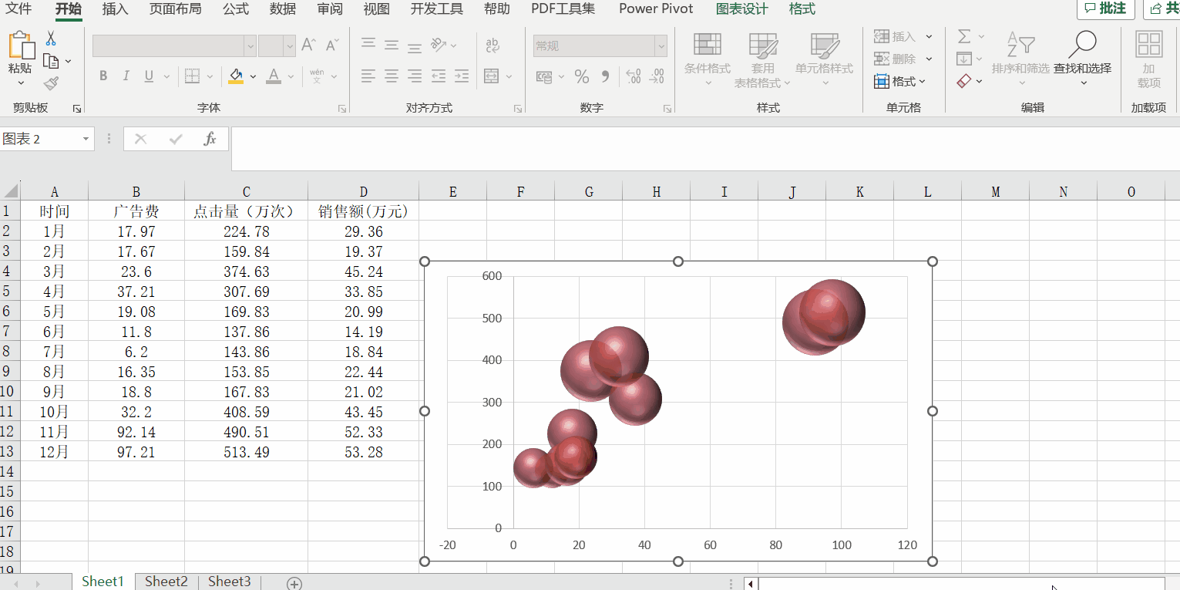Click the Cut scissors icon
This screenshot has height=590, width=1180.
coord(51,38)
